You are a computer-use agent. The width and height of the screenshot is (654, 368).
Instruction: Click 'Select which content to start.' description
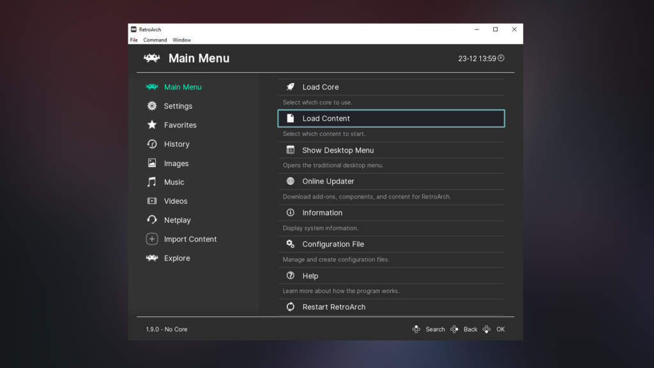[x=324, y=134]
